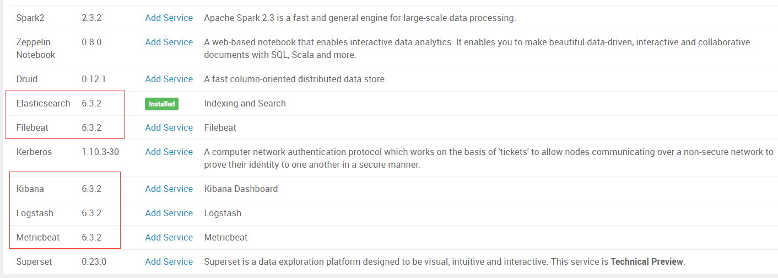Click the green Installed badge for Elasticsearch
This screenshot has width=778, height=278.
tap(162, 104)
